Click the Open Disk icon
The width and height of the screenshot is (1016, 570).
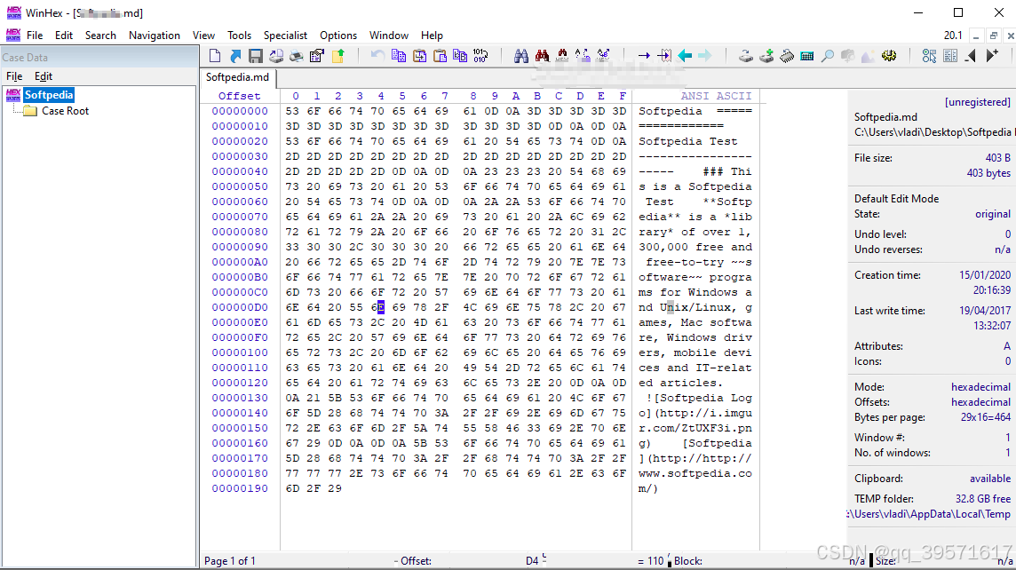(x=746, y=56)
